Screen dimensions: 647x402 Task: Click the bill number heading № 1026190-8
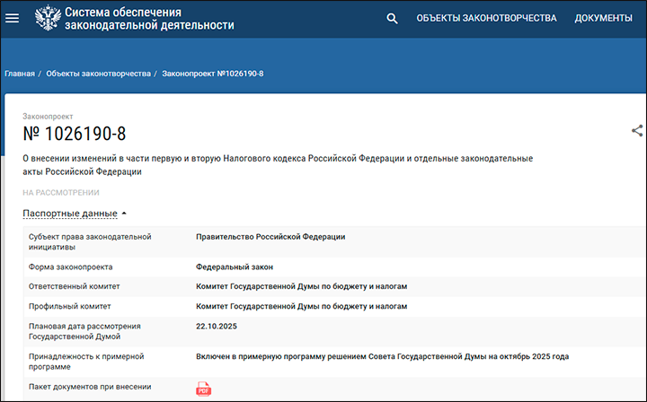[74, 135]
